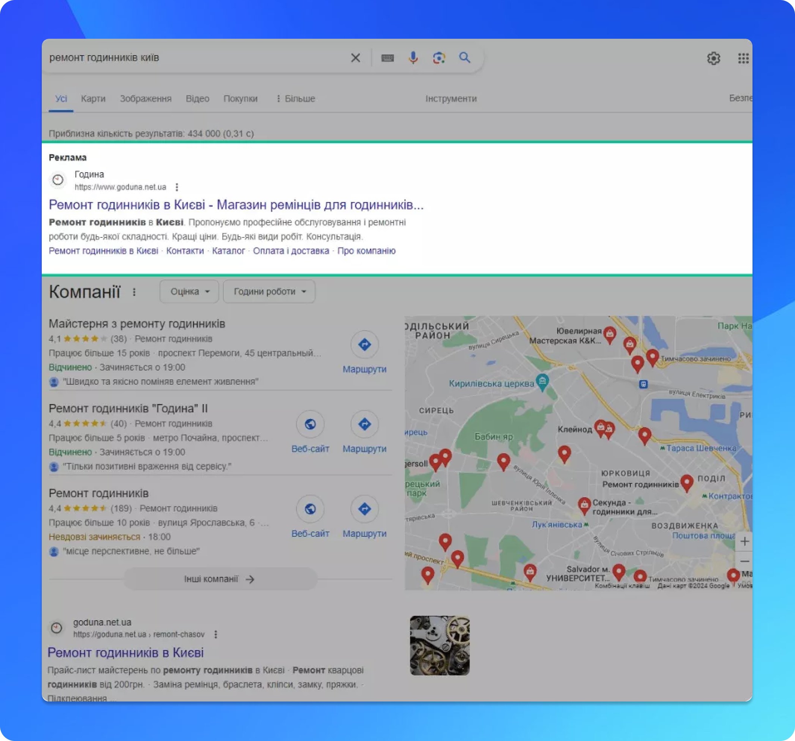Expand the Оцінка filter dropdown

point(189,291)
